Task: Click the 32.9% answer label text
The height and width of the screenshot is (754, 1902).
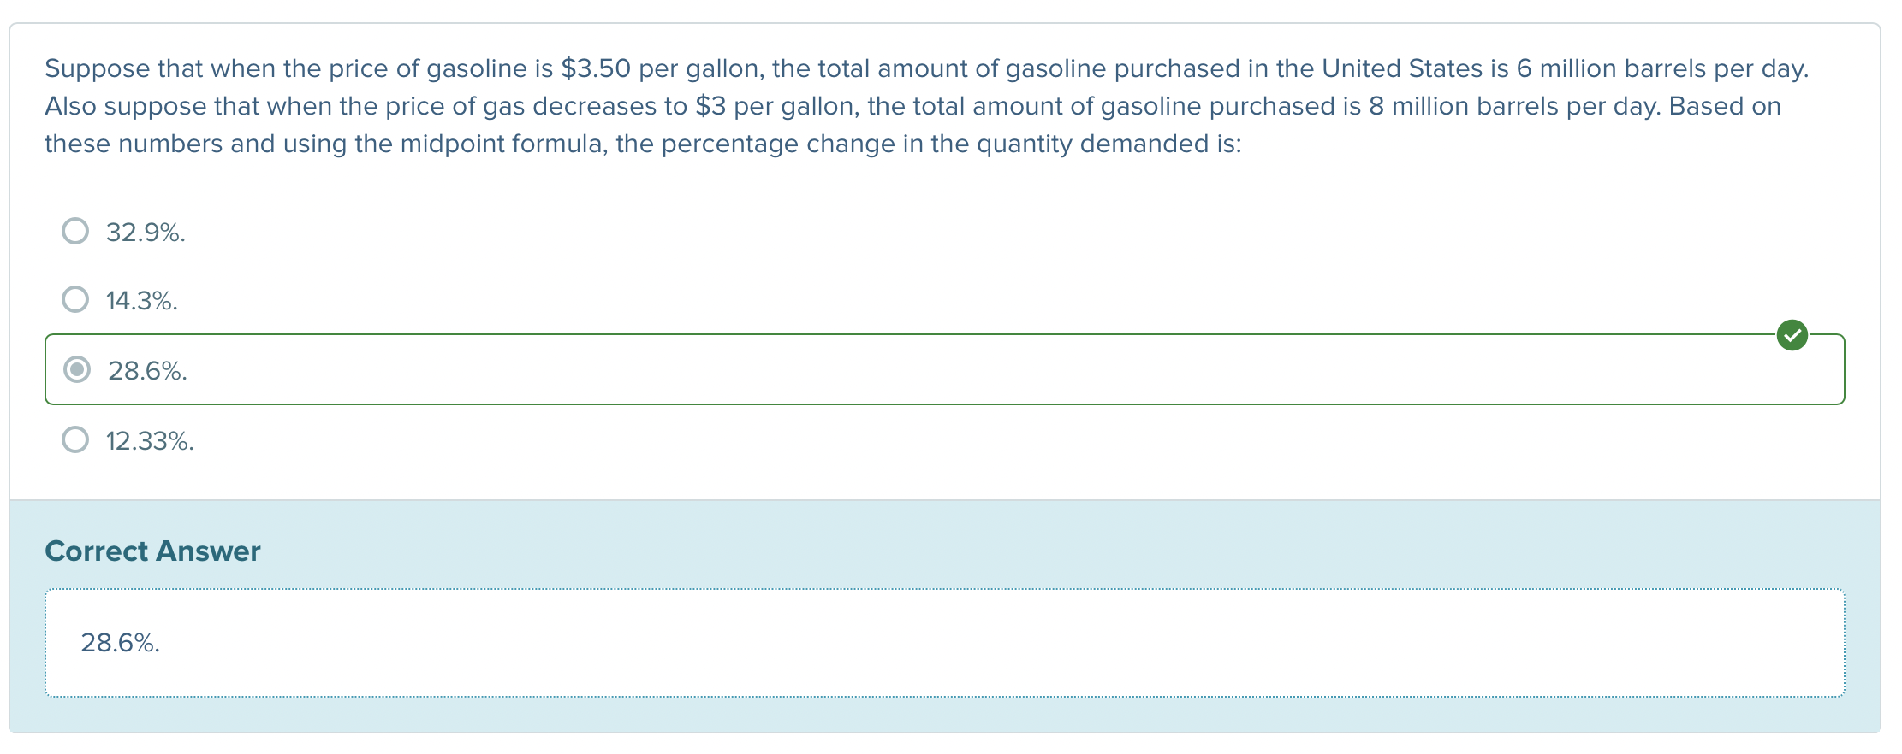Action: [146, 233]
